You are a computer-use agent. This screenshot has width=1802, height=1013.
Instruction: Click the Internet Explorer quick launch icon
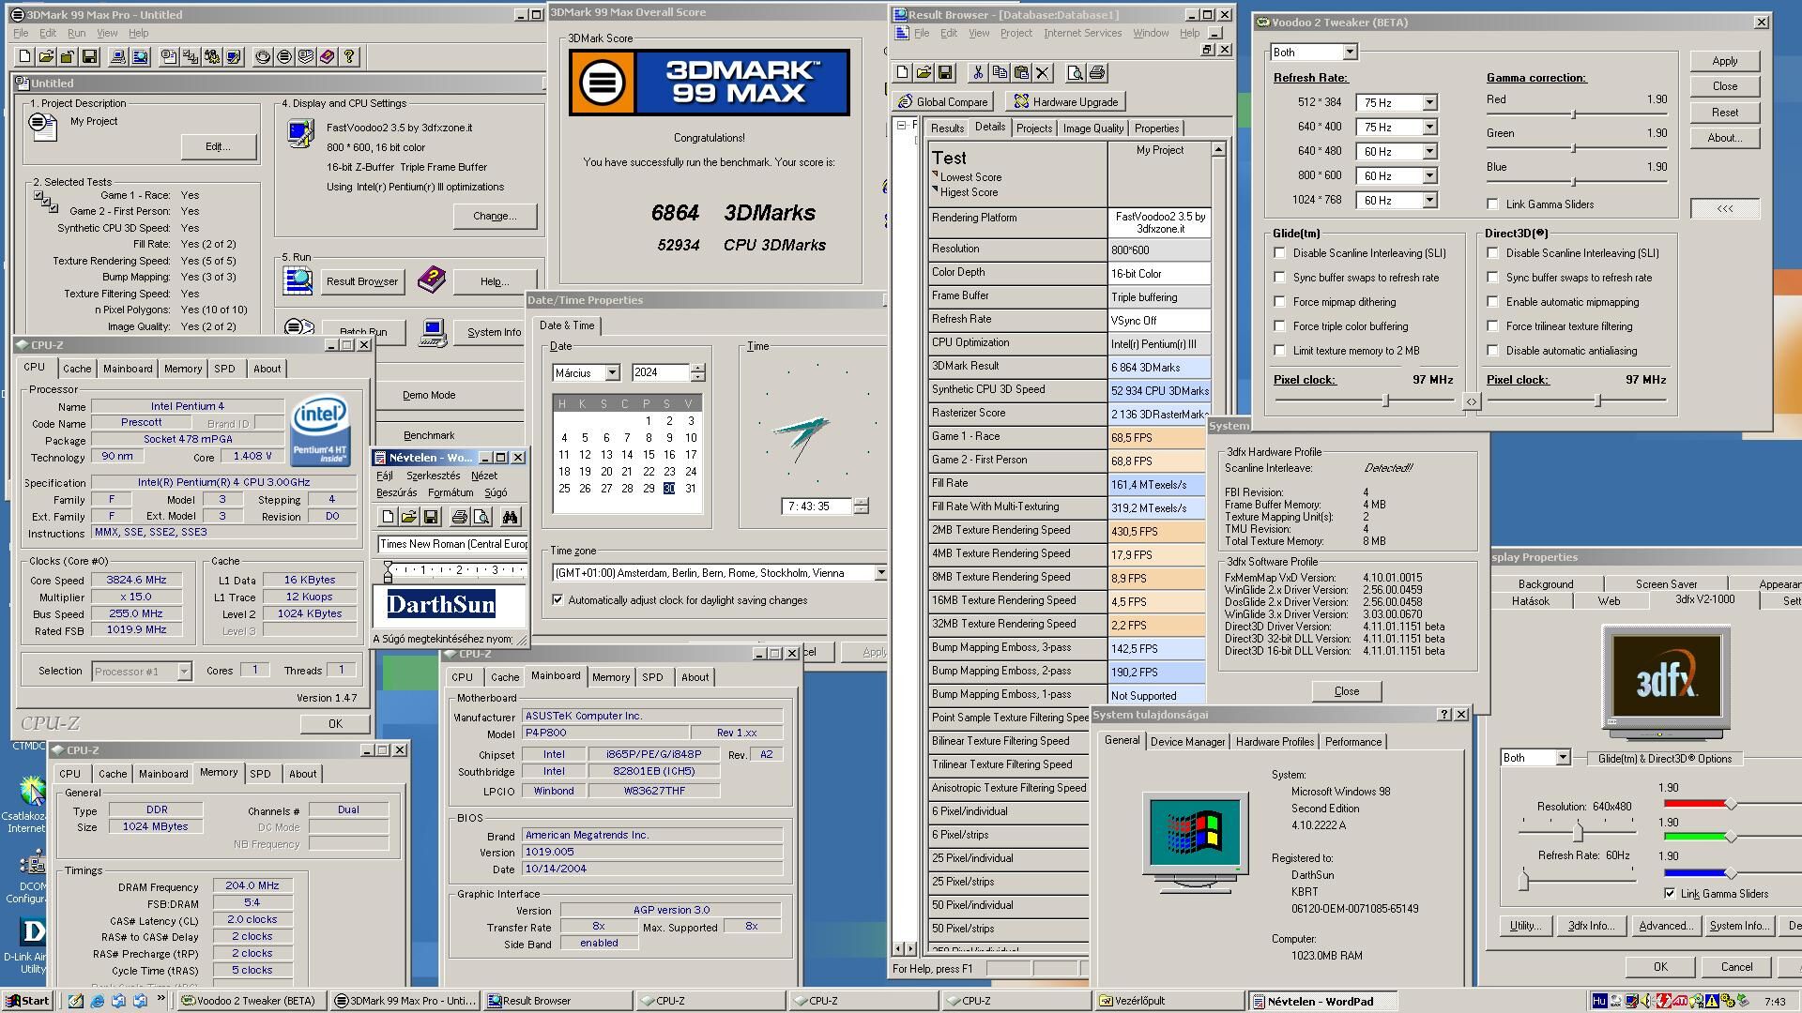pos(97,1001)
